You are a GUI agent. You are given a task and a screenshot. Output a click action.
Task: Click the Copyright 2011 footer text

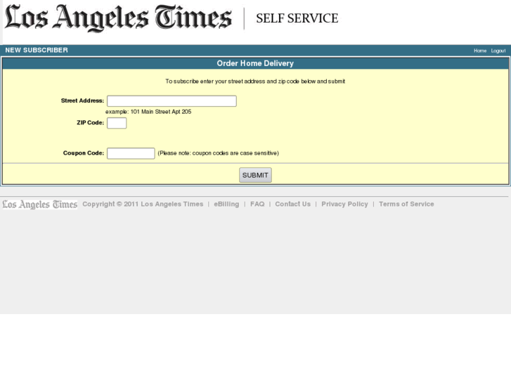click(143, 204)
